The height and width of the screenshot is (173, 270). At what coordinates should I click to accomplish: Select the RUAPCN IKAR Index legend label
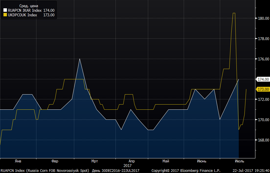(25, 11)
